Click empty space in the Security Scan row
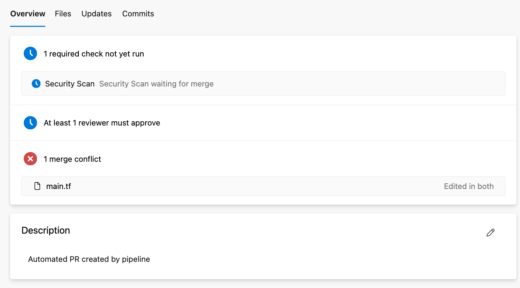The width and height of the screenshot is (520, 288). (x=349, y=84)
